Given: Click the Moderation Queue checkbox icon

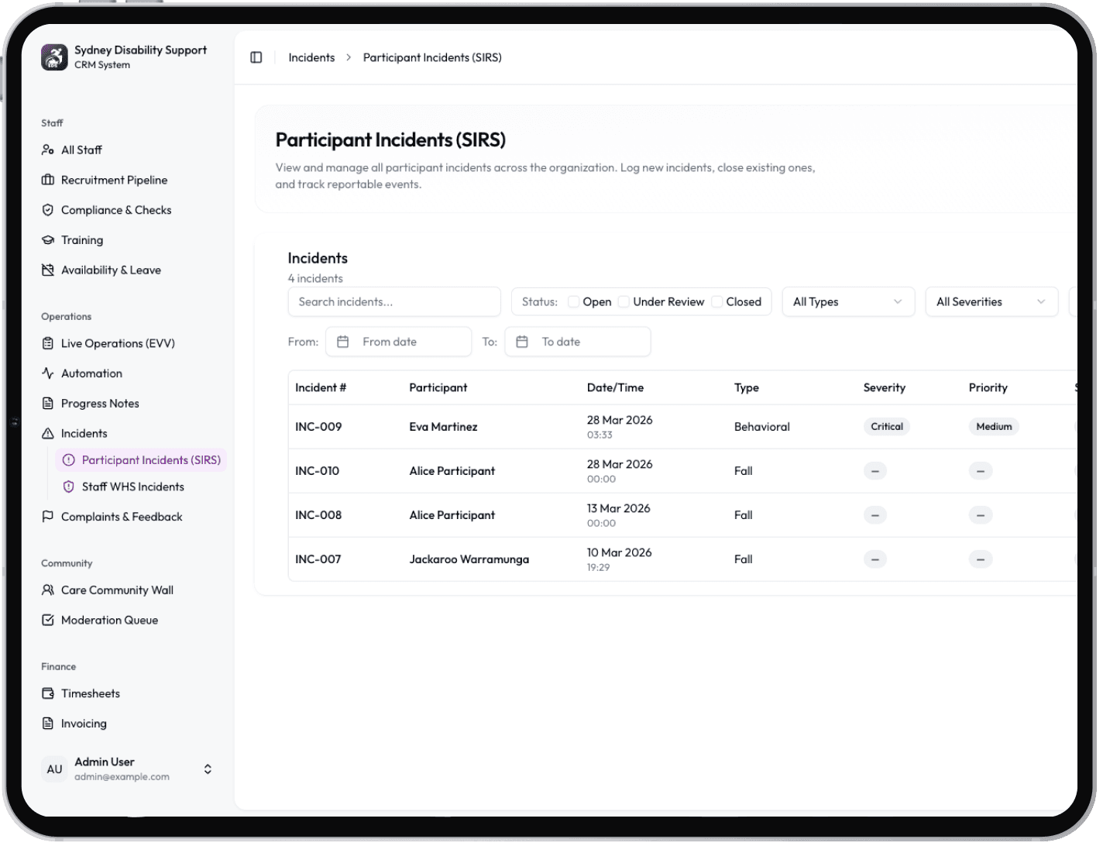Looking at the screenshot, I should [48, 621].
